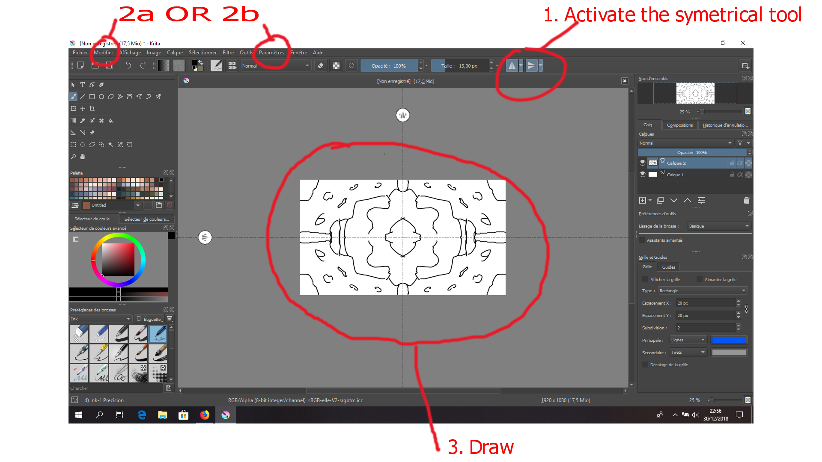Select the ellipse shape tool

coord(101,97)
